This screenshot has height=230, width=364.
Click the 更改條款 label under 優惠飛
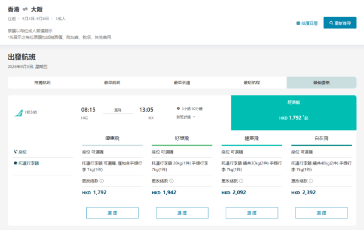(90, 181)
